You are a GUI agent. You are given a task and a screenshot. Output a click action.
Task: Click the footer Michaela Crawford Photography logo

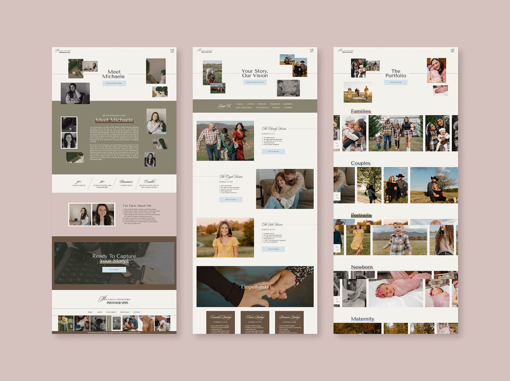coord(114,300)
